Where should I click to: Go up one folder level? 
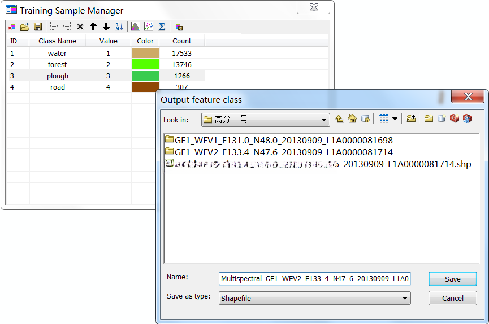[339, 119]
